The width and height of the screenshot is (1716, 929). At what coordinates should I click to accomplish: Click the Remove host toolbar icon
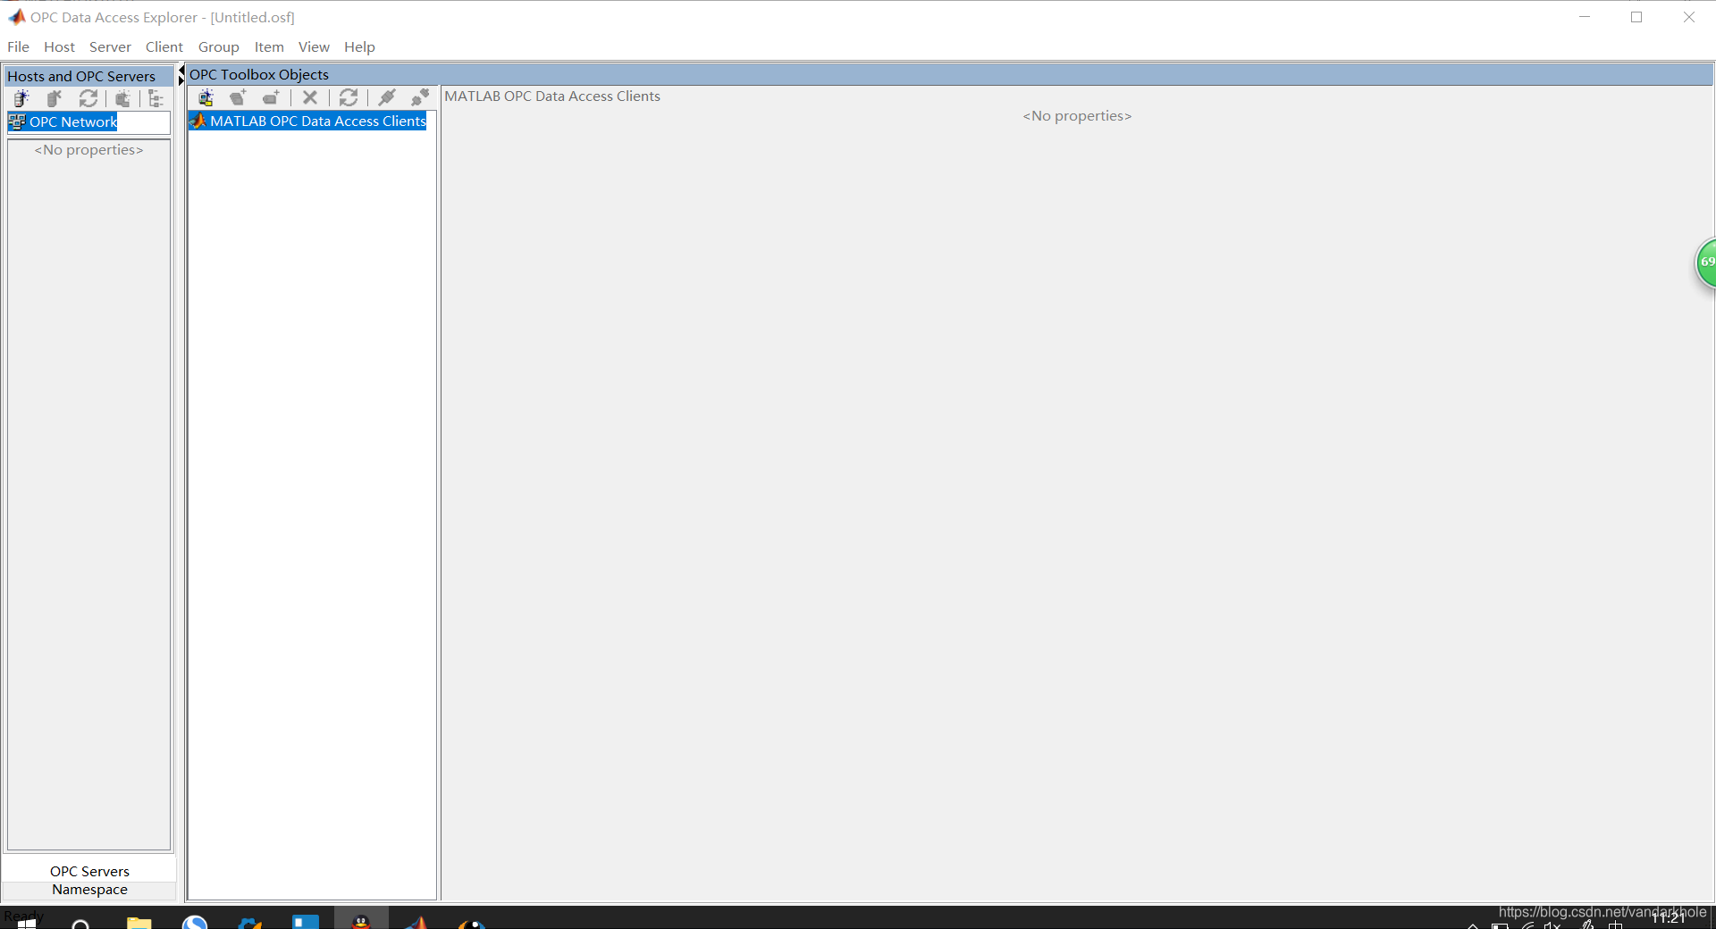pos(55,98)
